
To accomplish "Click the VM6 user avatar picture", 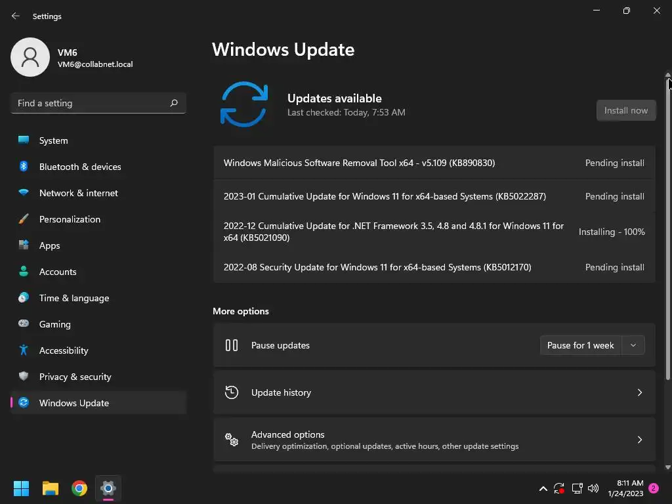I will (30, 57).
